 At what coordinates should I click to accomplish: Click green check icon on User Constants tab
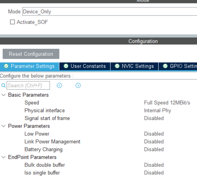66,66
